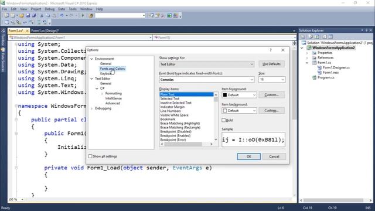This screenshot has height=211, width=375.
Task: Click the Properties icon in Solution Explorer toolbar
Action: [303, 36]
